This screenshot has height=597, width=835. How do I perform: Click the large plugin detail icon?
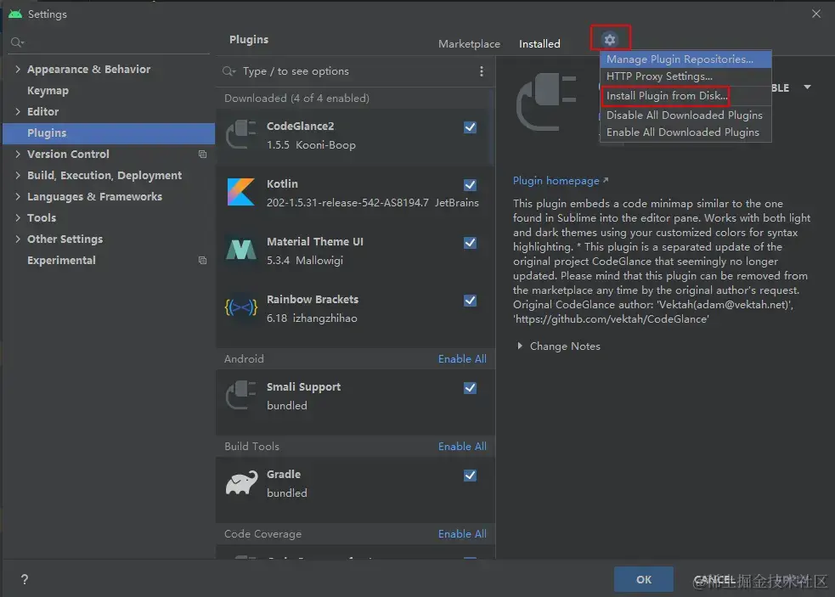pyautogui.click(x=546, y=102)
